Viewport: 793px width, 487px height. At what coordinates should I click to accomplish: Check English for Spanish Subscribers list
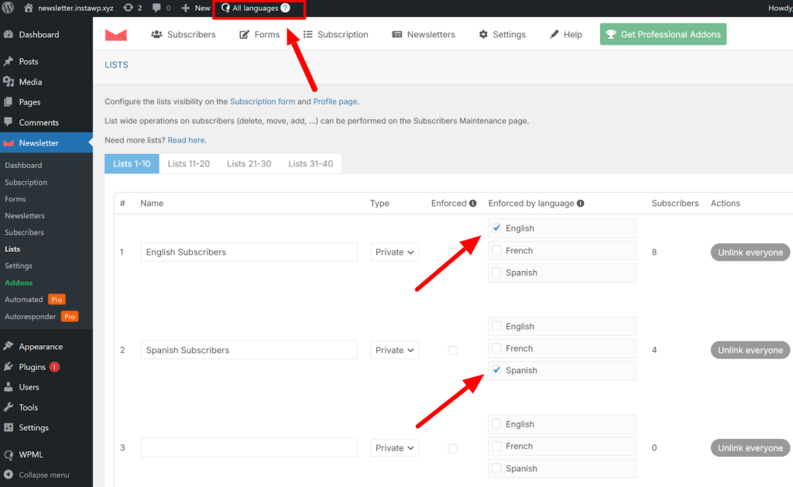pyautogui.click(x=496, y=326)
